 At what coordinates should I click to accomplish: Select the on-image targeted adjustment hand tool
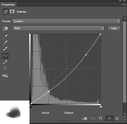pos(5,28)
